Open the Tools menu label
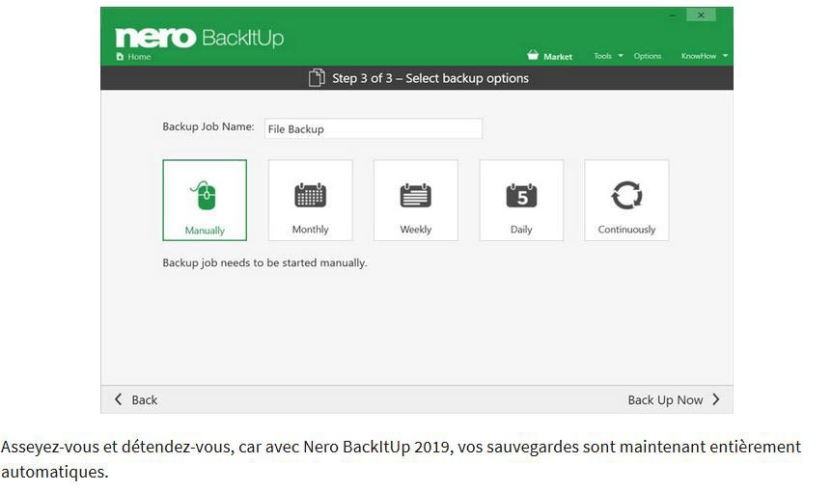 tap(602, 56)
